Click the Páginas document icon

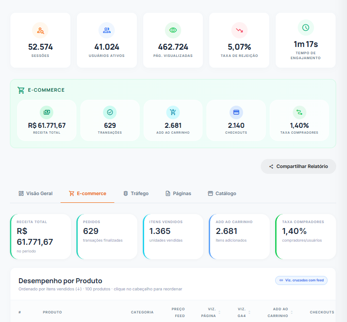168,193
